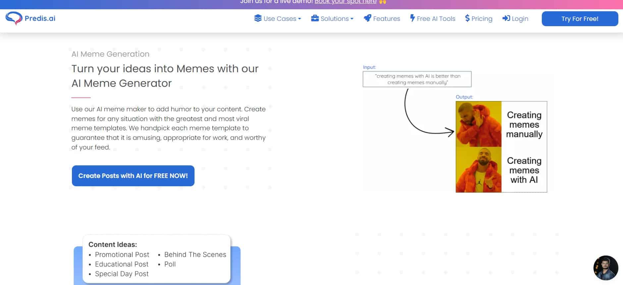Click the Drake meme output image
Viewport: 623px width, 285px height.
(501, 147)
